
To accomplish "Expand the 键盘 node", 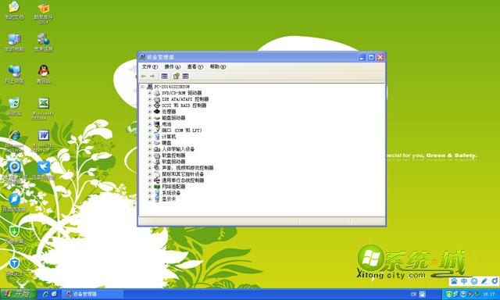I will coord(149,143).
